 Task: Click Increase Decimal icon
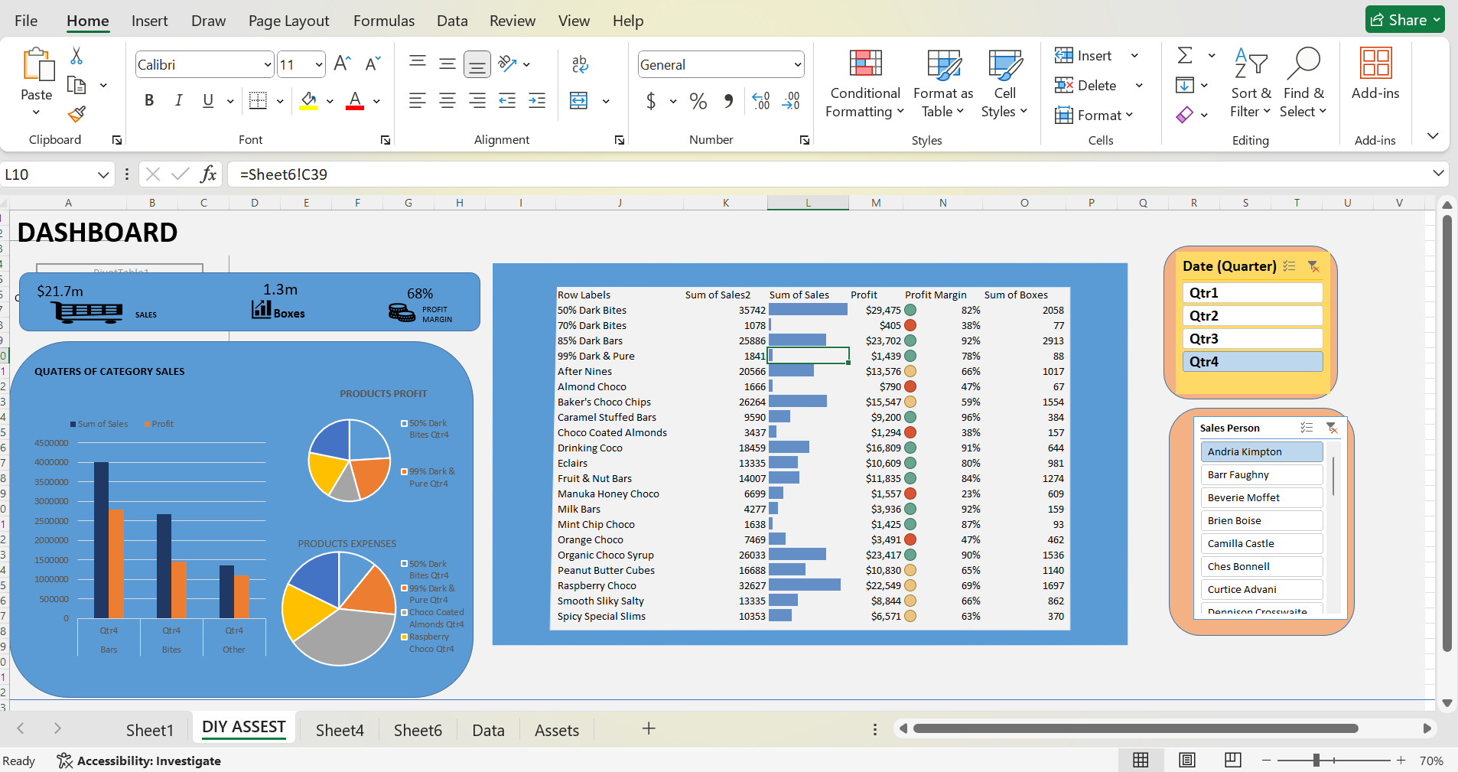click(761, 100)
